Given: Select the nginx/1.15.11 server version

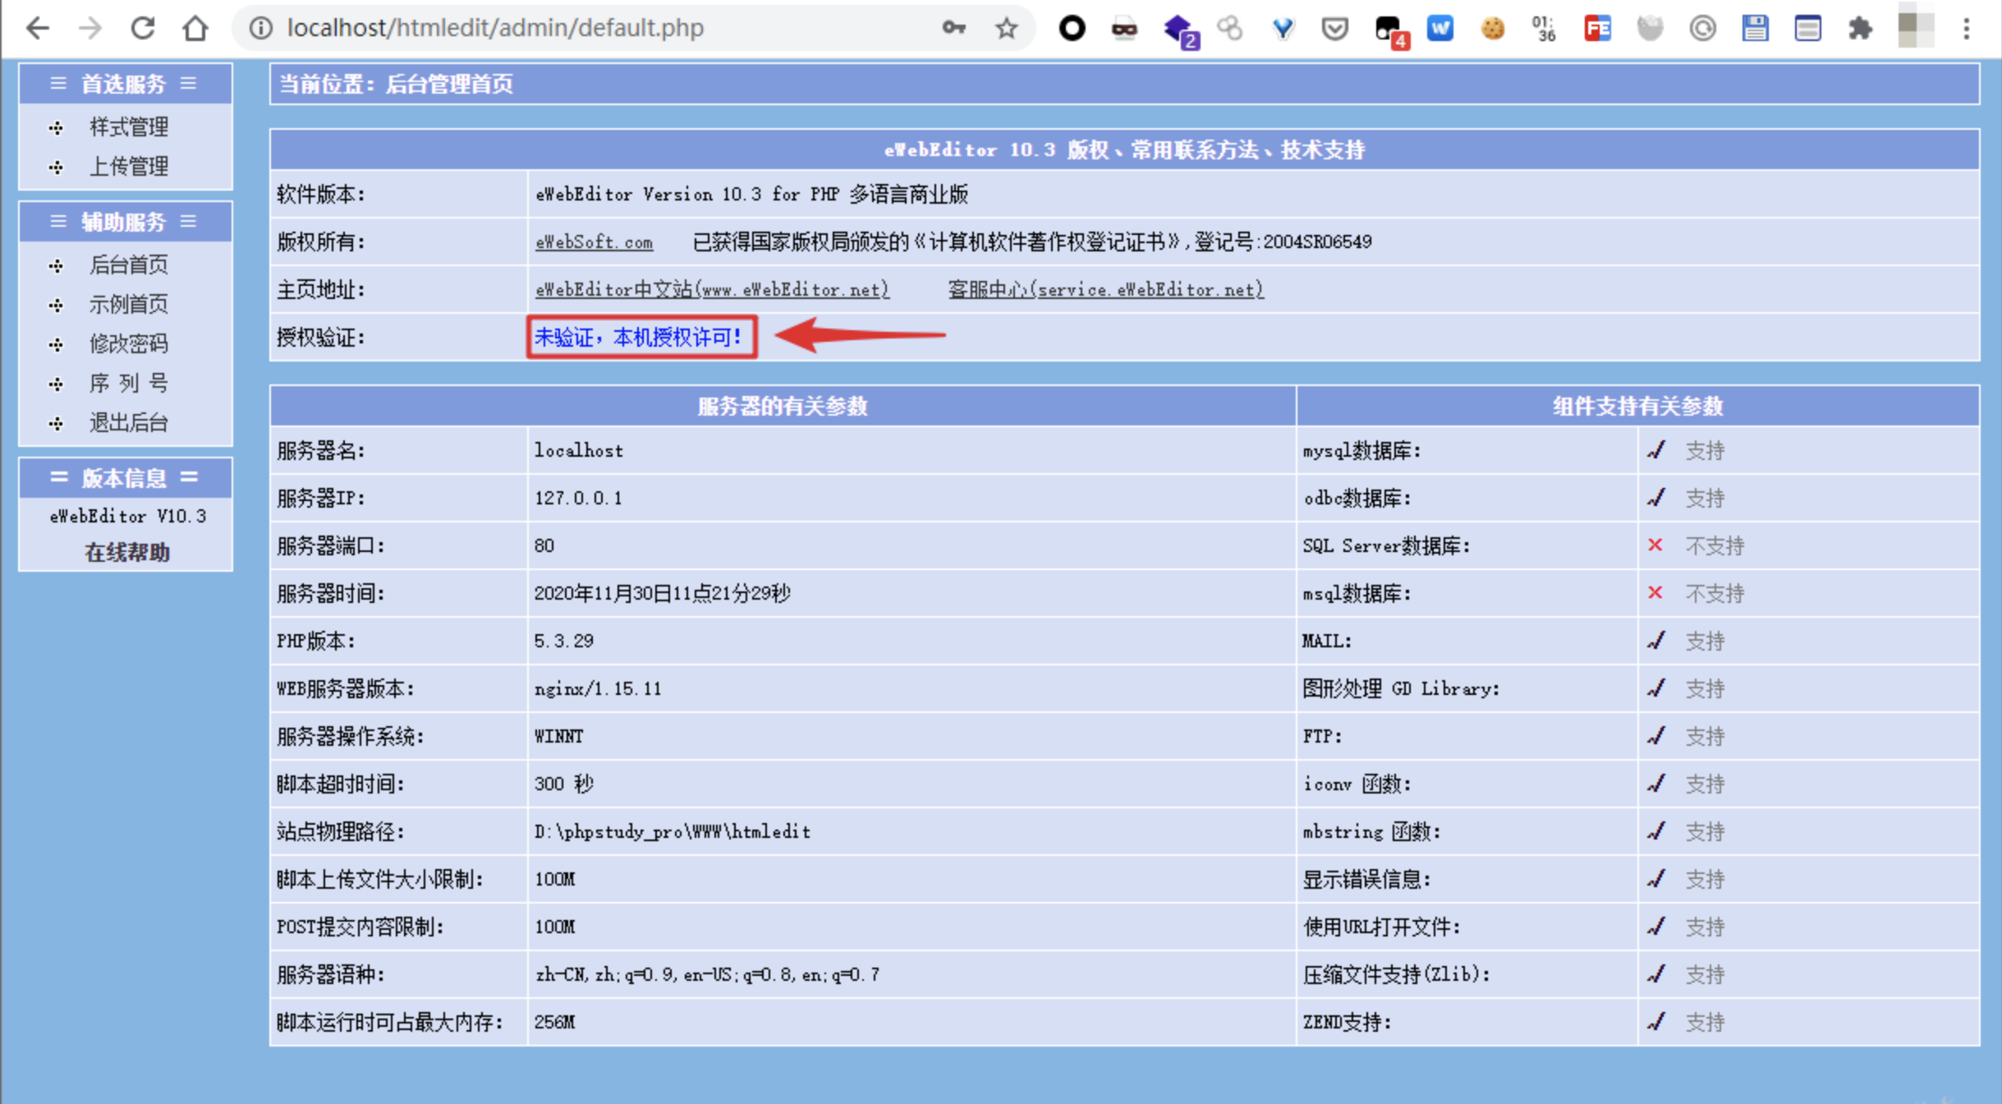Looking at the screenshot, I should [x=598, y=688].
